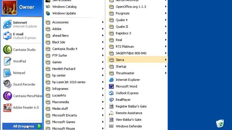This screenshot has width=232, height=130.
Task: Open Windows Catalog icon
Action: [x=48, y=6]
